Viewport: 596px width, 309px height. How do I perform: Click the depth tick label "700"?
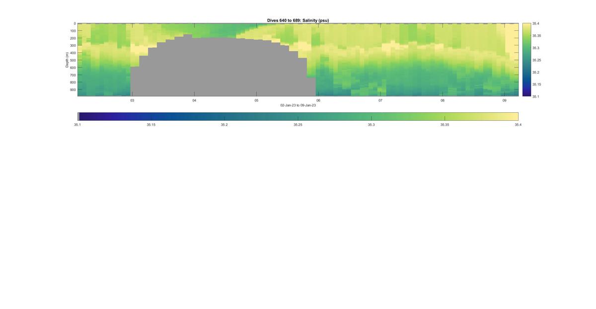73,75
